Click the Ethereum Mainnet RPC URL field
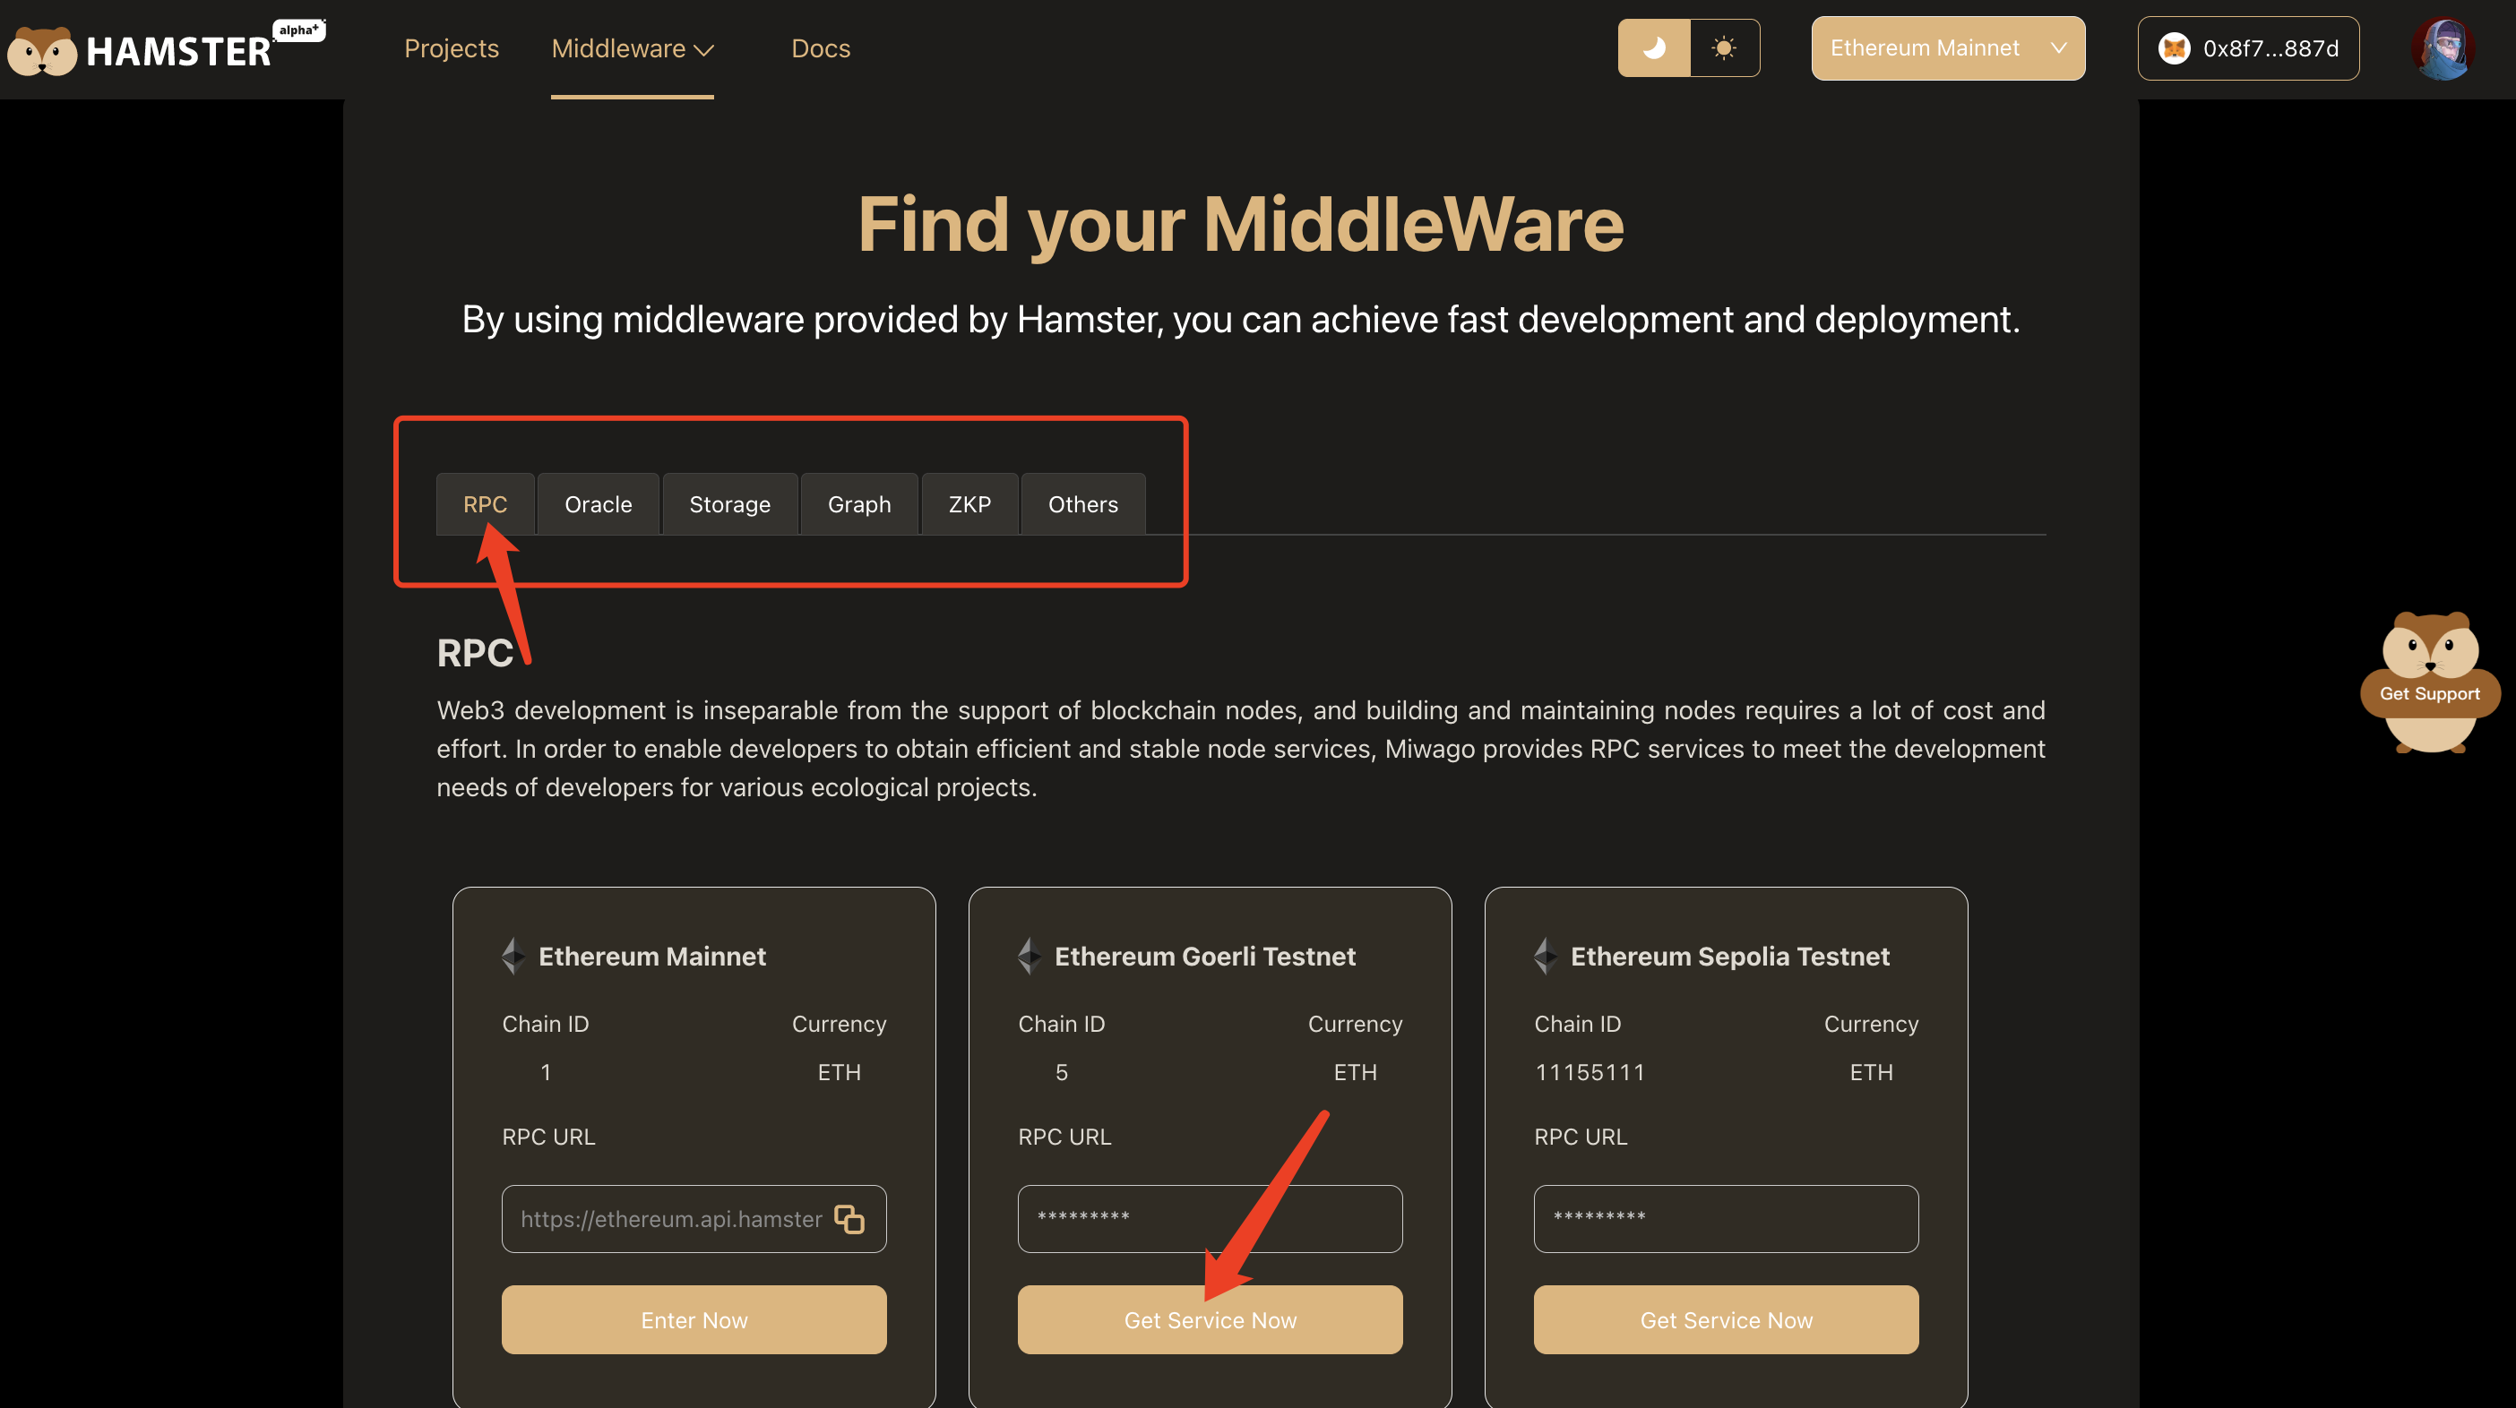Image resolution: width=2516 pixels, height=1408 pixels. [694, 1219]
